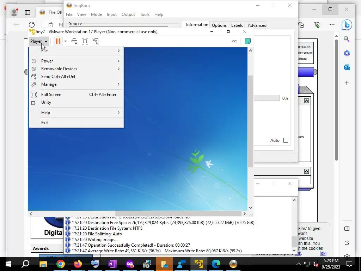361x271 pixels.
Task: Open ImgBurn Input menu
Action: point(112,14)
